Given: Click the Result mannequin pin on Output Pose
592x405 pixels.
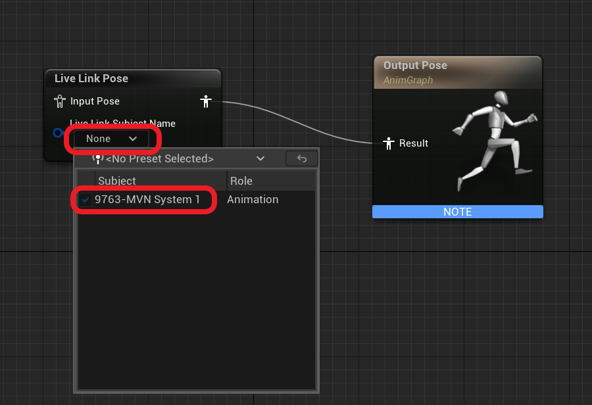Looking at the screenshot, I should pos(389,143).
